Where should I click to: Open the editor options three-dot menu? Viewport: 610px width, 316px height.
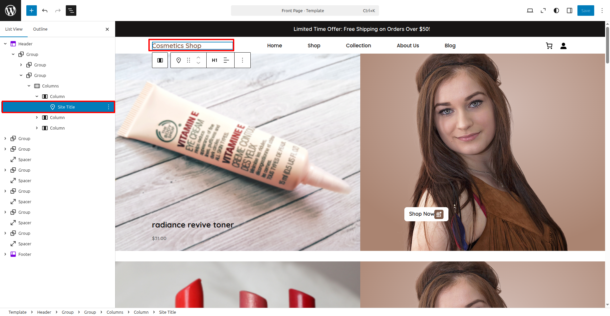[602, 11]
